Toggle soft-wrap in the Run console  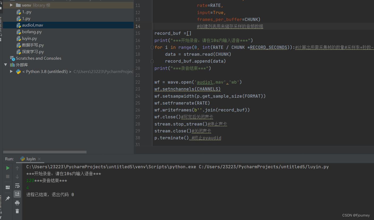(17, 185)
